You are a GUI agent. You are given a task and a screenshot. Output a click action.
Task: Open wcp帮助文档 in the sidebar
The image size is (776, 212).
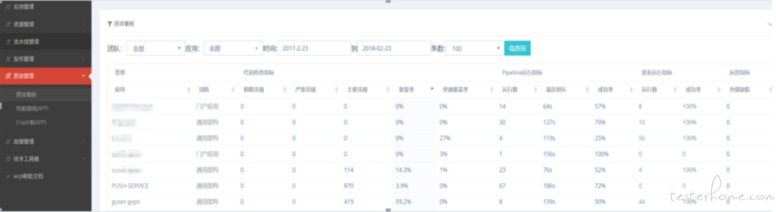point(28,176)
